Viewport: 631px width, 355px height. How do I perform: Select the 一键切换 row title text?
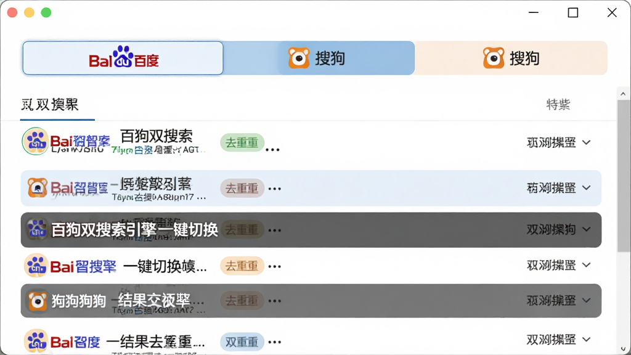165,266
